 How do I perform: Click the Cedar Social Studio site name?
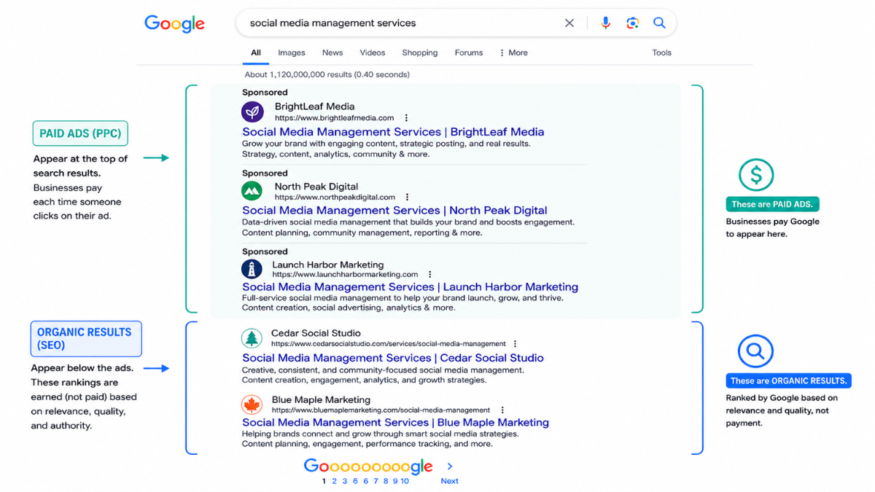pos(316,333)
